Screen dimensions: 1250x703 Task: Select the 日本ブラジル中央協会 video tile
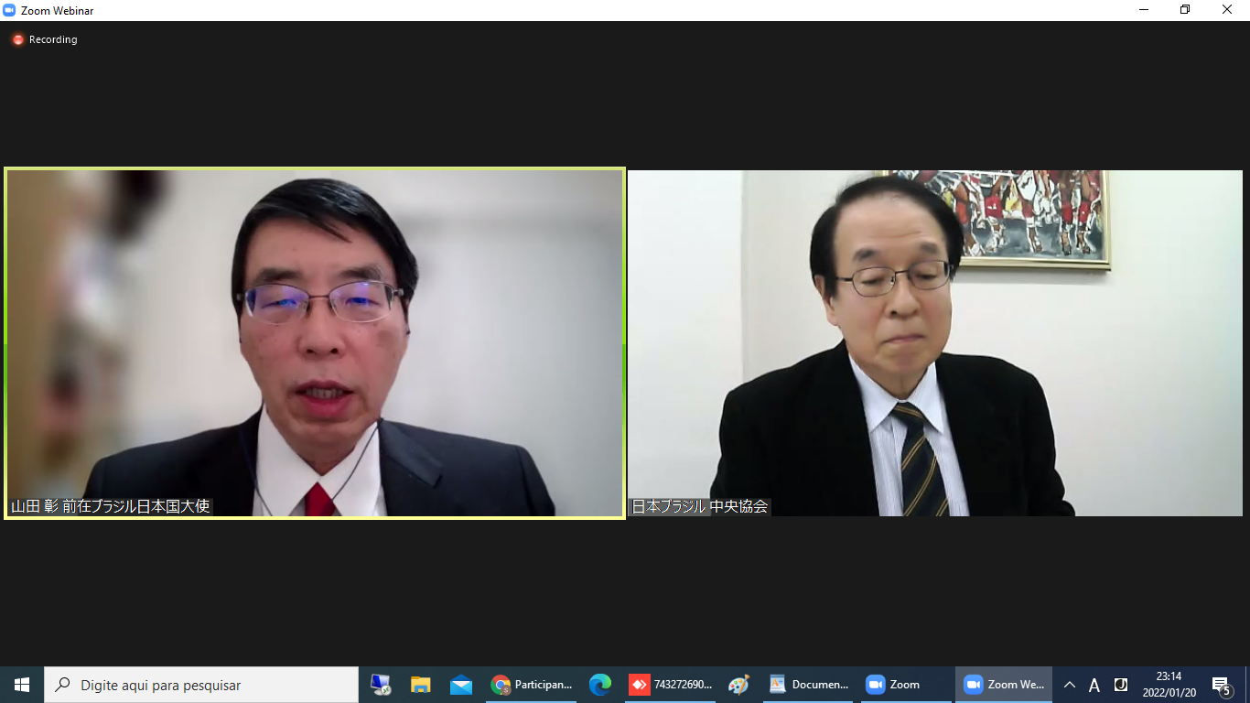click(935, 343)
